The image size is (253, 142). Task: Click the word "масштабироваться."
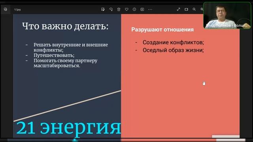point(57,66)
